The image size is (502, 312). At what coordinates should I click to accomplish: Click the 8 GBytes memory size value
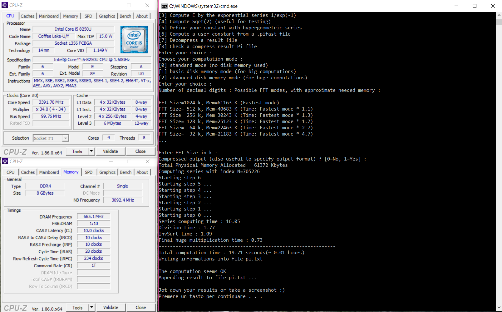tap(45, 193)
